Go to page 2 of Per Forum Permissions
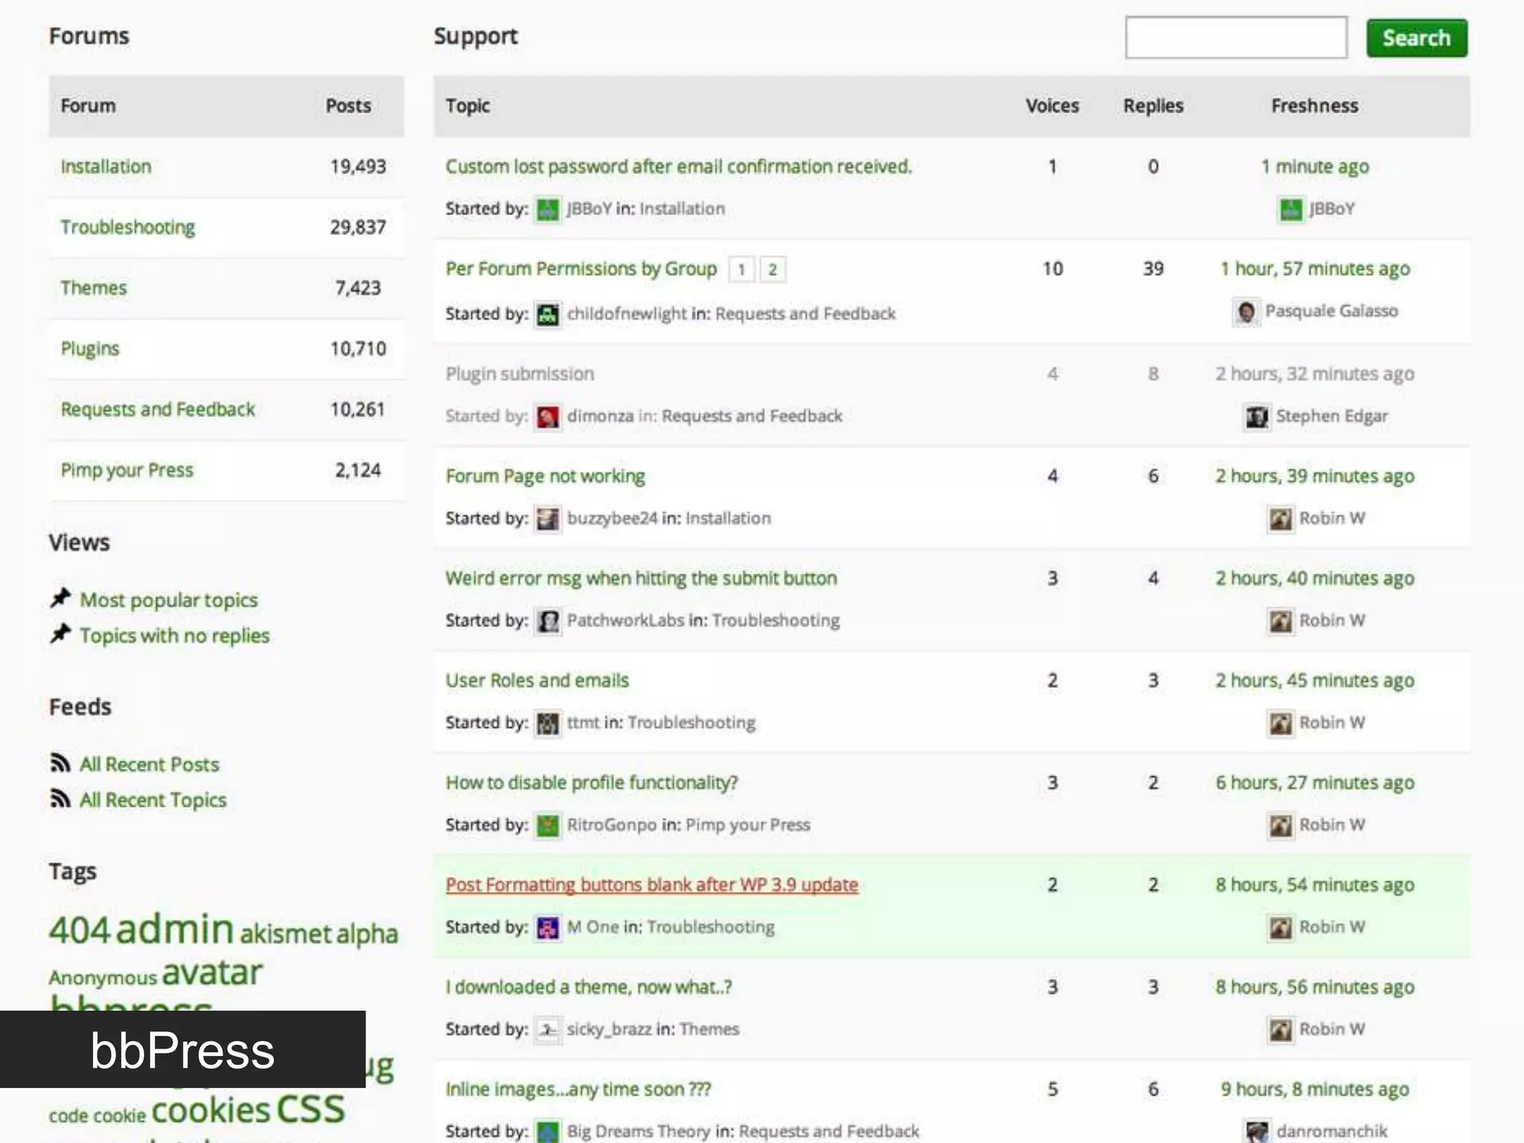This screenshot has width=1524, height=1143. tap(772, 269)
